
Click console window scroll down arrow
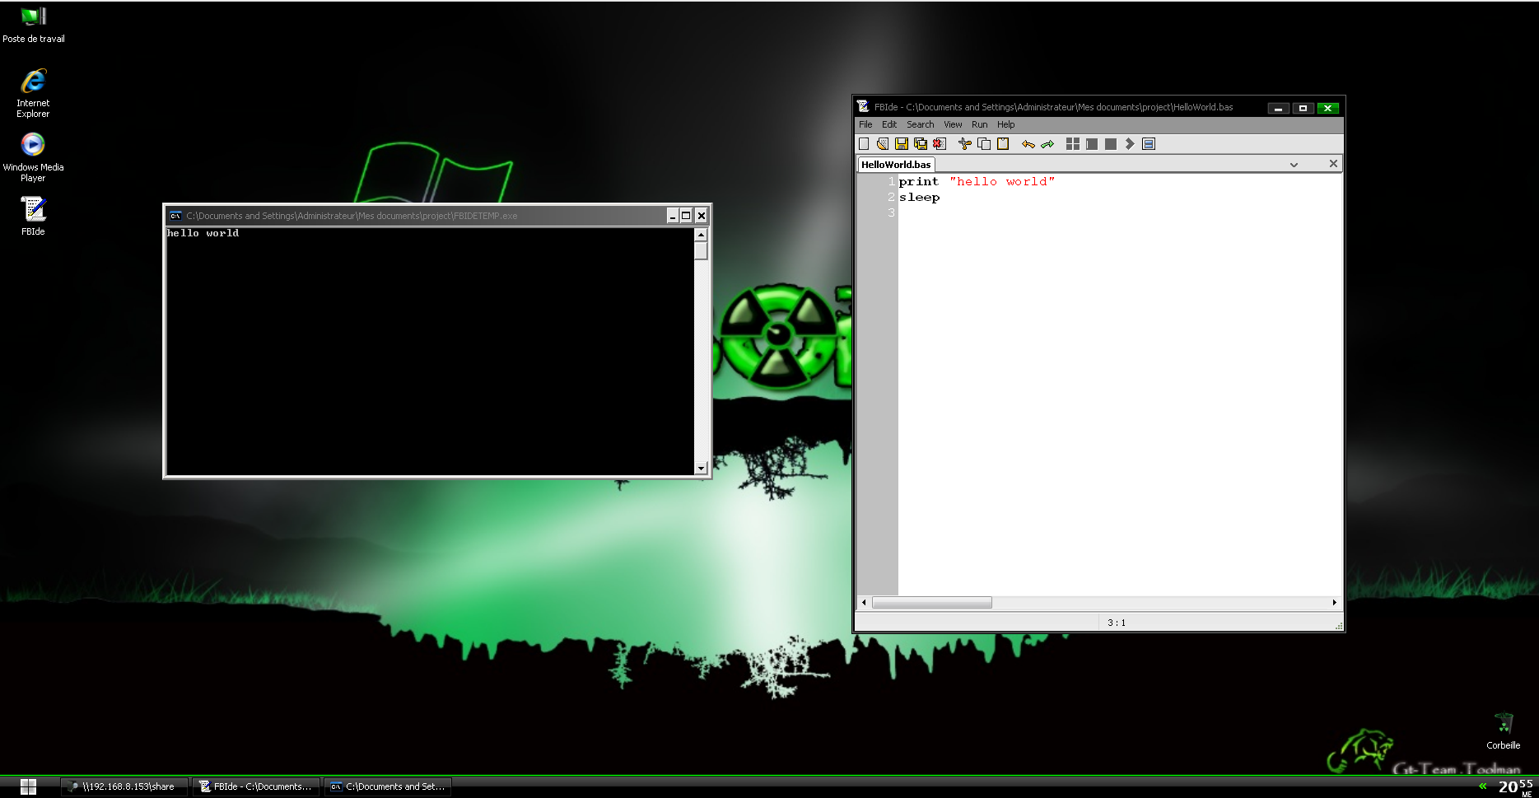coord(702,468)
